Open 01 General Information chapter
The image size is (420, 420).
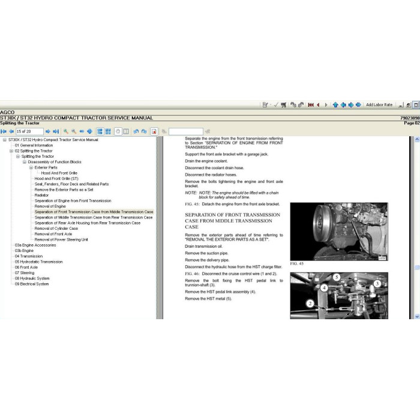point(34,145)
